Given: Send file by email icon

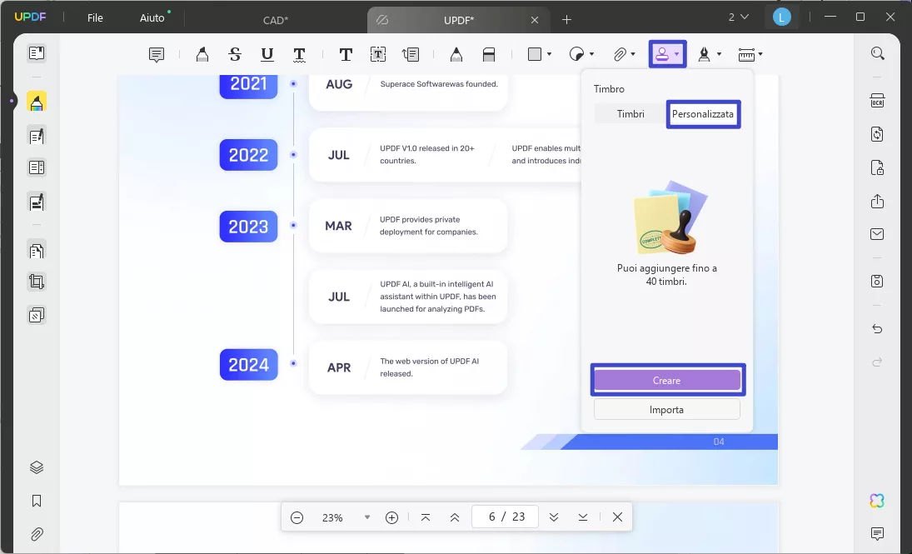Looking at the screenshot, I should click(x=878, y=234).
